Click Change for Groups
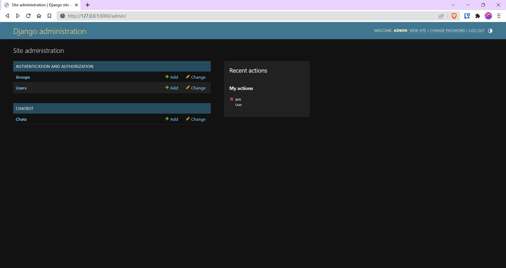The image size is (506, 268). tap(196, 77)
